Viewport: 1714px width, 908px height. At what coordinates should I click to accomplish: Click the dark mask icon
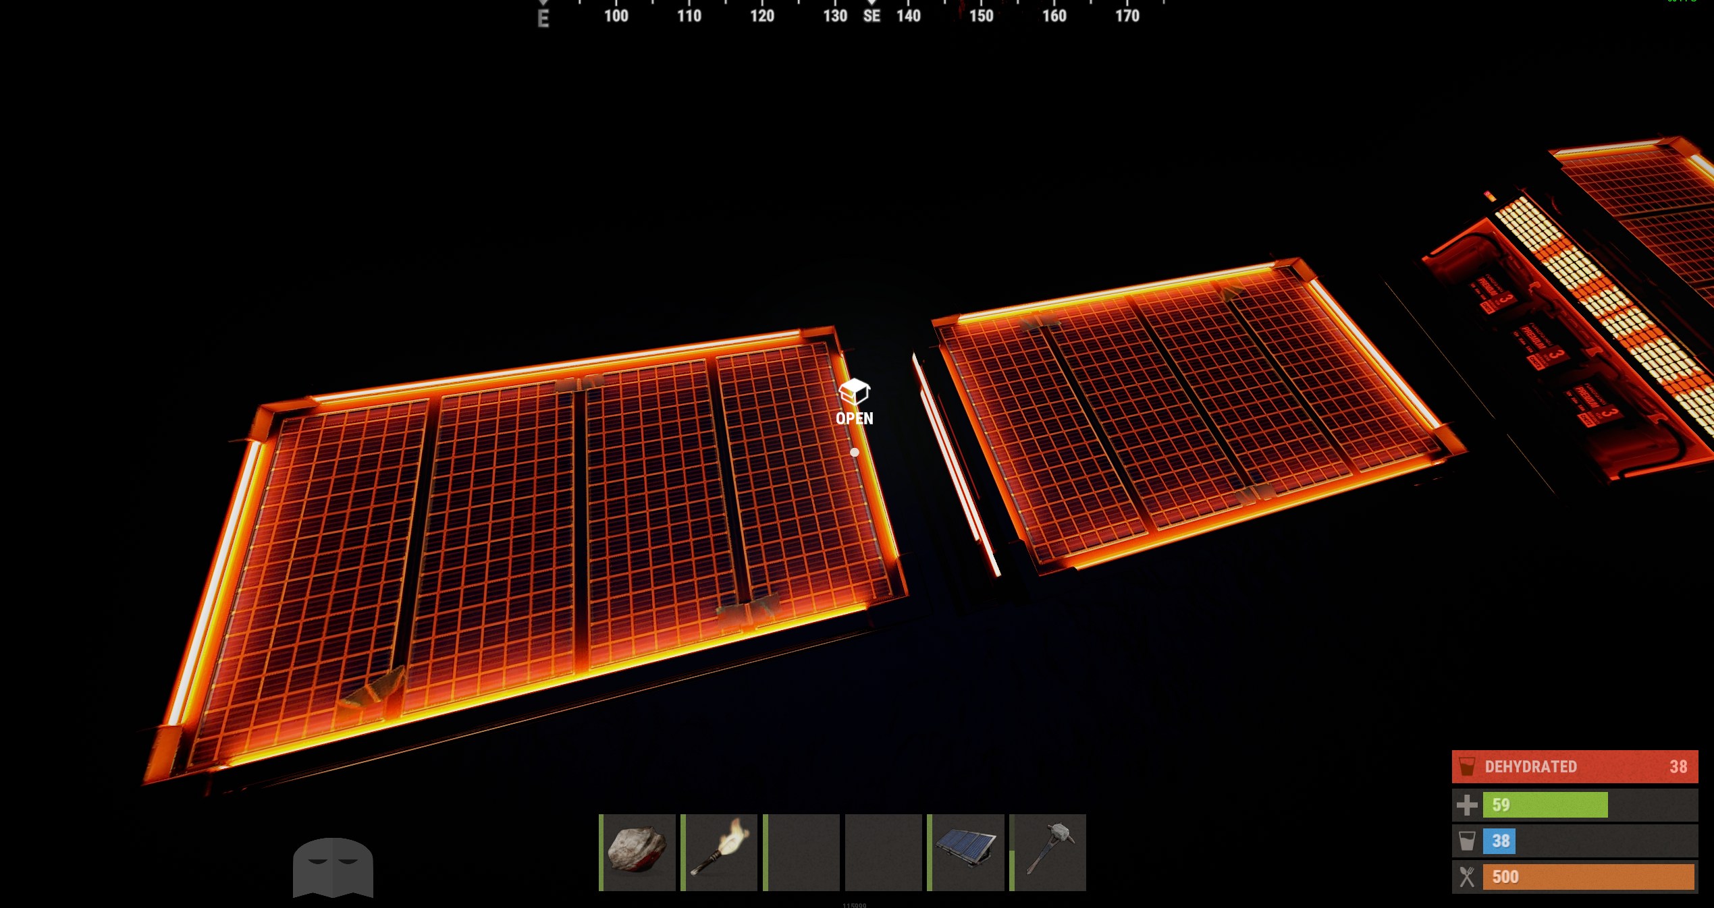point(333,868)
